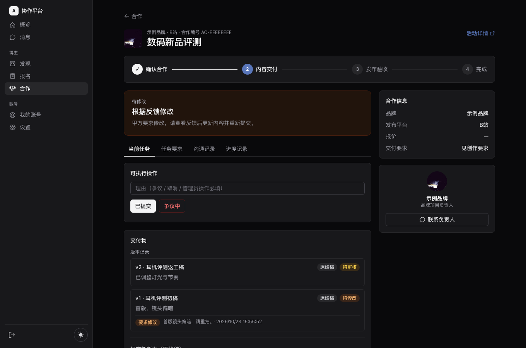Click the platform logo 'A' icon
The image size is (526, 348).
coord(14,11)
